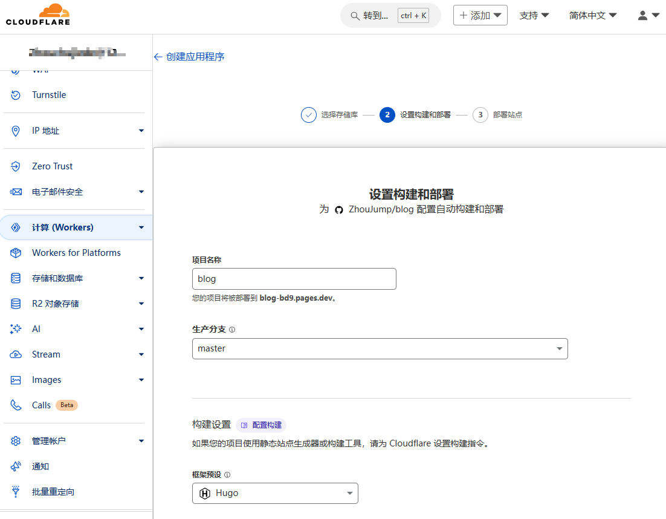The height and width of the screenshot is (519, 666).
Task: Open the 配置构建 documentation link
Action: point(261,425)
